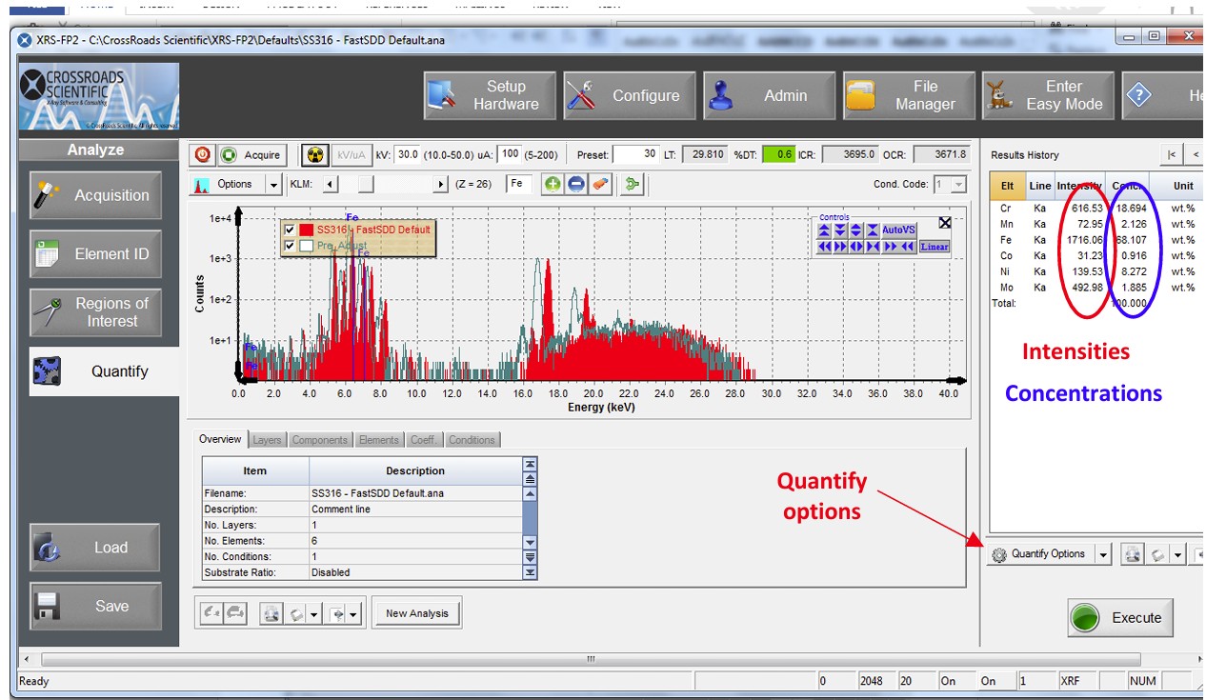1206x700 pixels.
Task: Click the Save disk button
Action: coord(95,606)
